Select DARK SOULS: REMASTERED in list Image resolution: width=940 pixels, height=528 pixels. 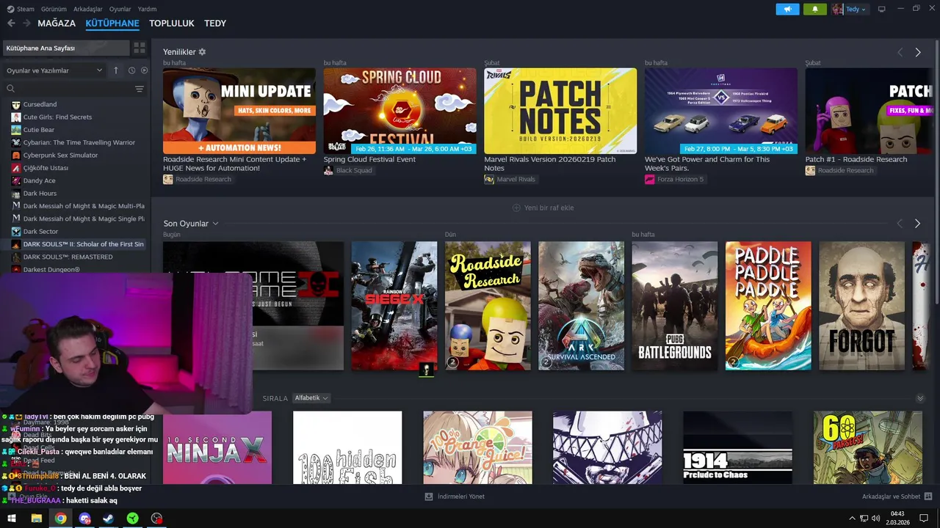[68, 257]
